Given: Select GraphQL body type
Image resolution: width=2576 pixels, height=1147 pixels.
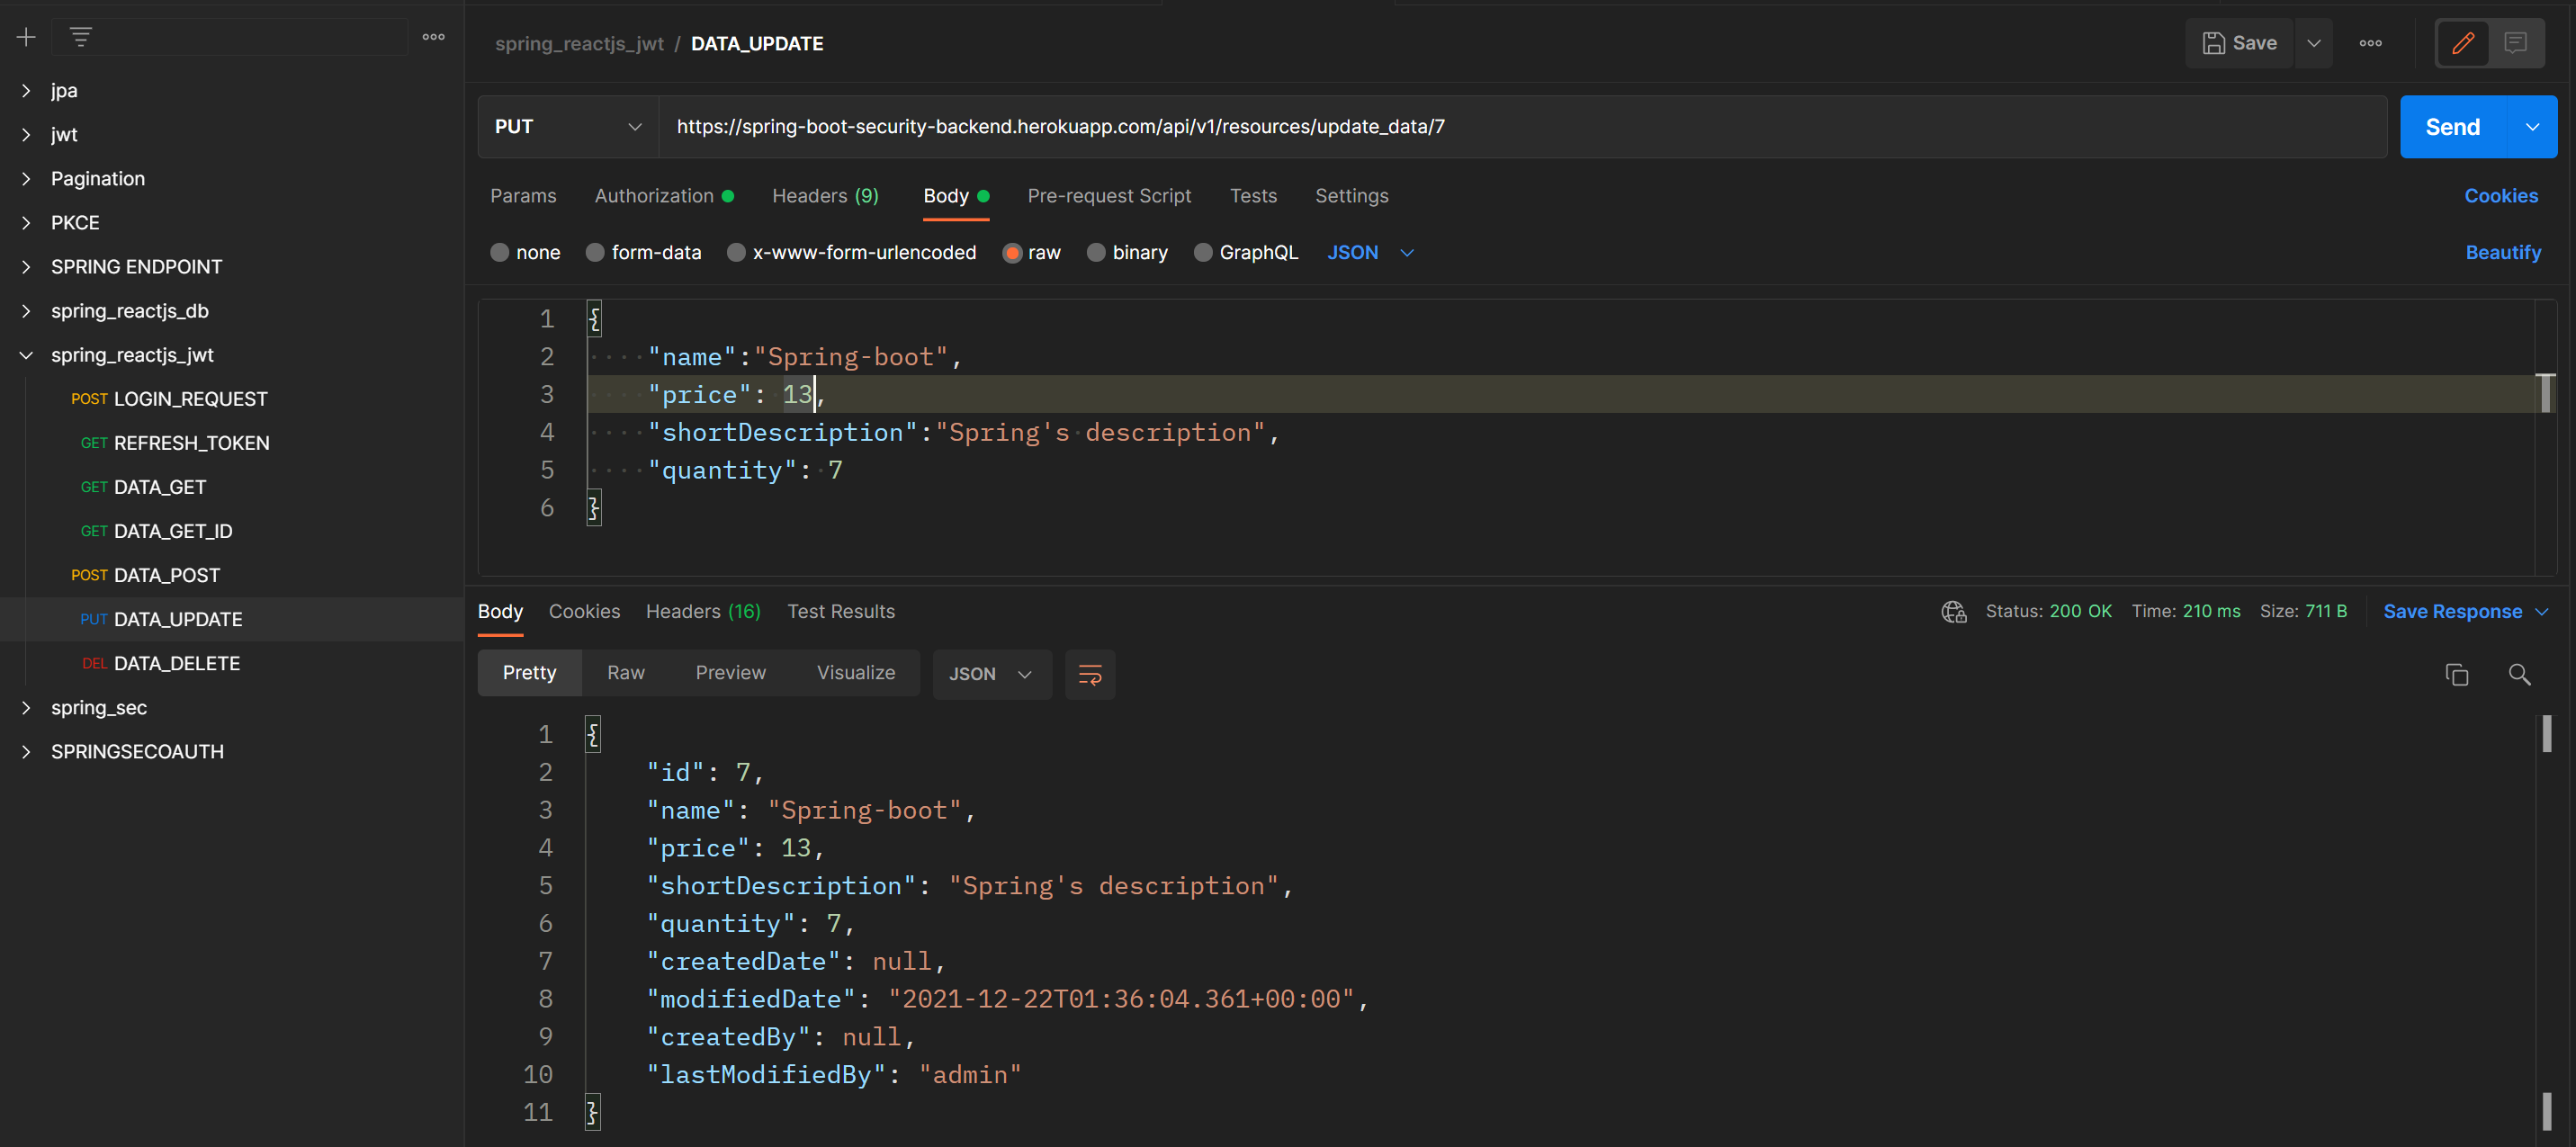Looking at the screenshot, I should pos(1246,252).
